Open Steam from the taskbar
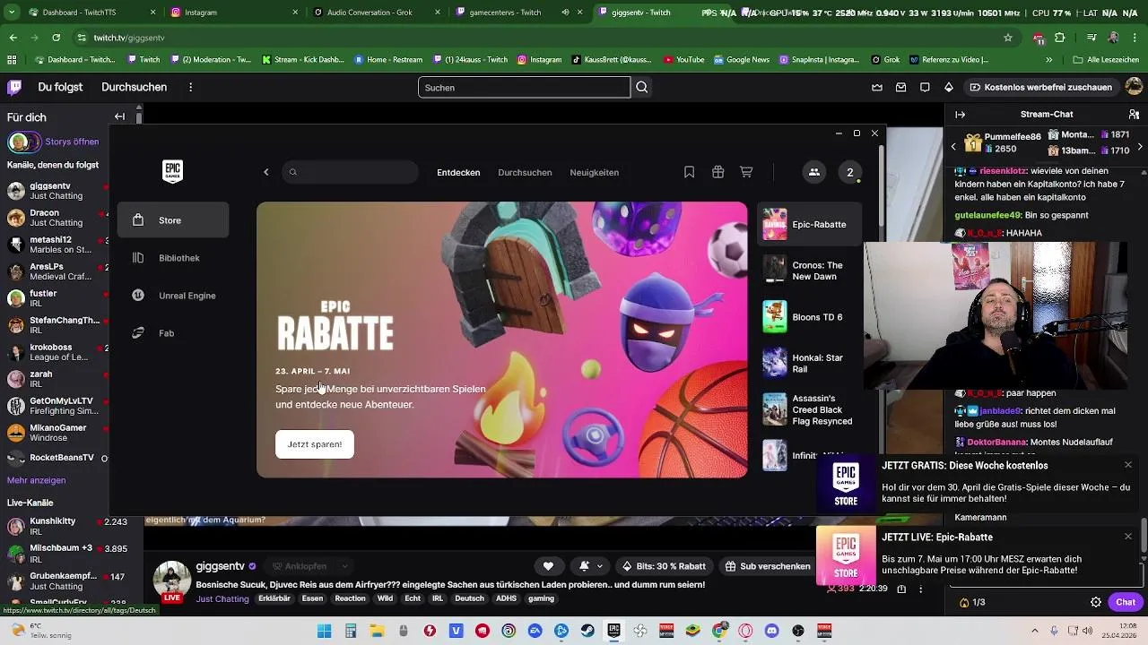1148x645 pixels. pos(587,631)
